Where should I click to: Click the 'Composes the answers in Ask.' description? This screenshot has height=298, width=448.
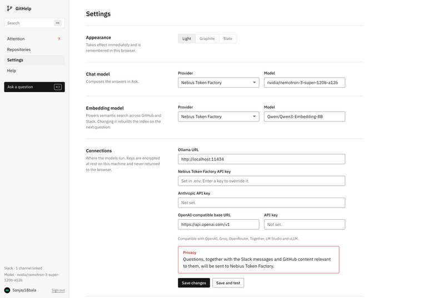112,82
